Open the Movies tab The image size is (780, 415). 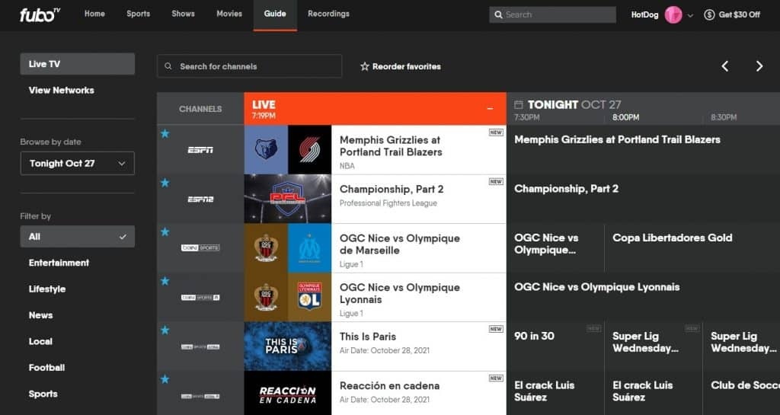tap(229, 14)
